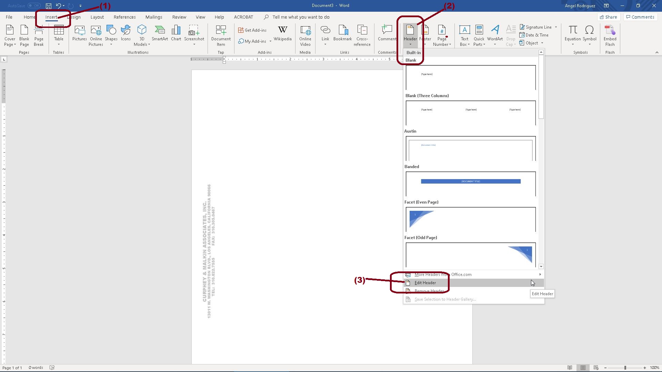Click the SmartArt icon
662x372 pixels.
click(160, 33)
